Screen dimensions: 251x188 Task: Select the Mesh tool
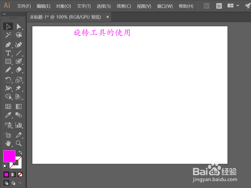tap(8, 107)
